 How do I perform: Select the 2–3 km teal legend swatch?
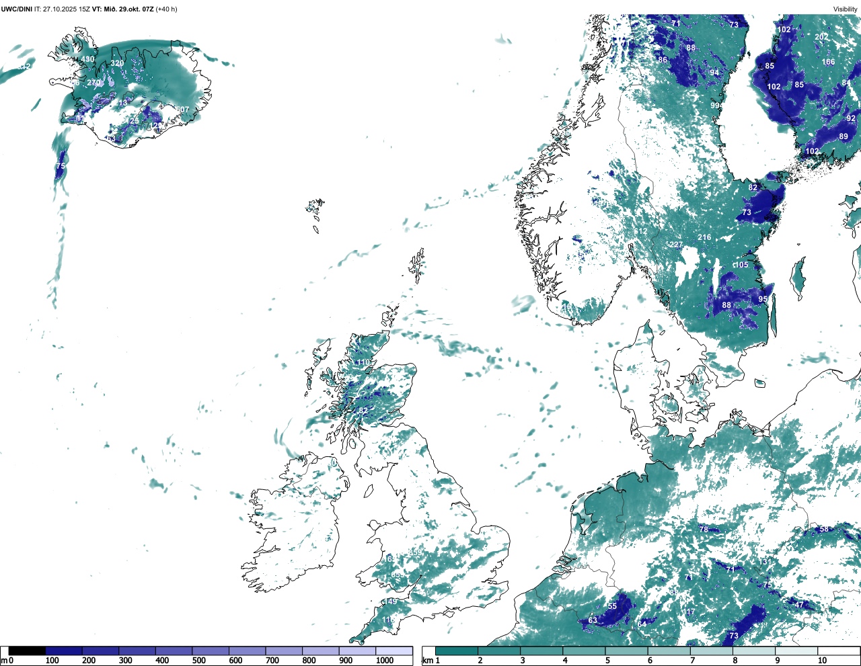pos(499,651)
